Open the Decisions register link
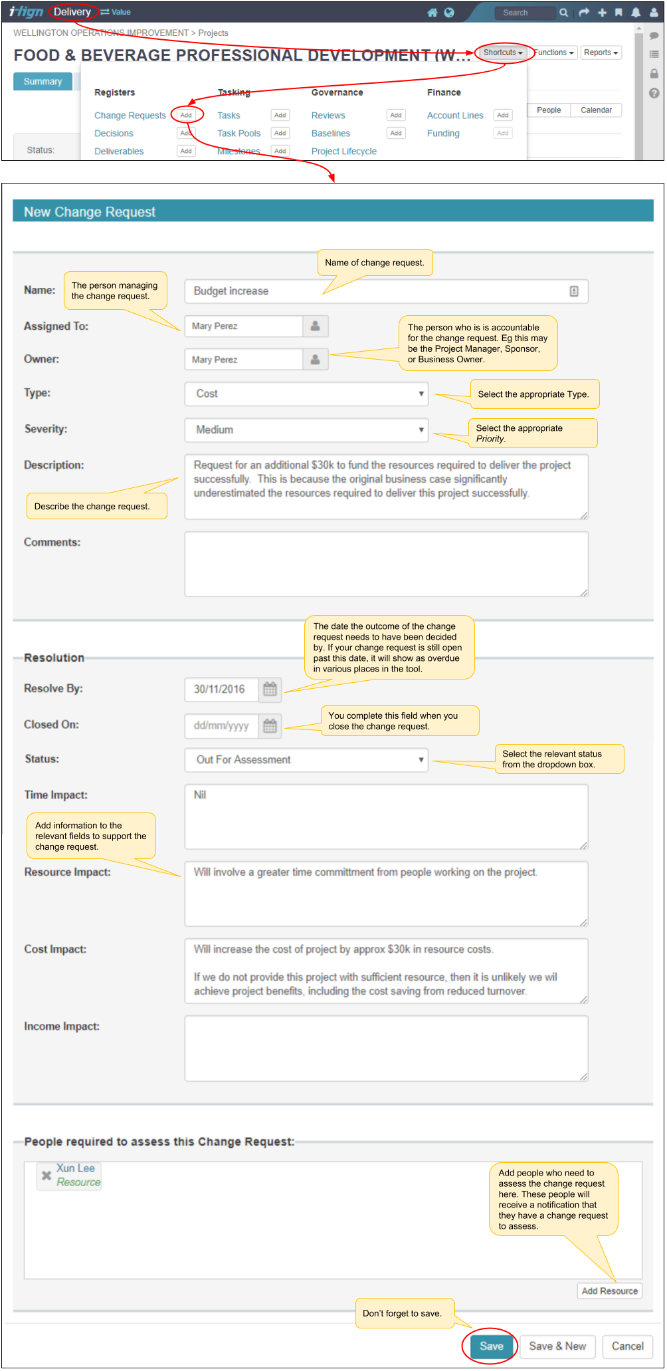Image resolution: width=667 pixels, height=1371 pixels. point(114,134)
